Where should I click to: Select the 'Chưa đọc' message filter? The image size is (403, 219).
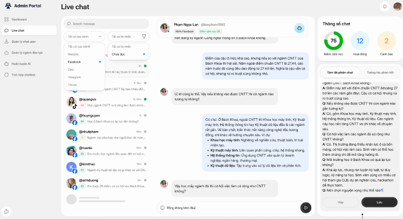pyautogui.click(x=119, y=54)
